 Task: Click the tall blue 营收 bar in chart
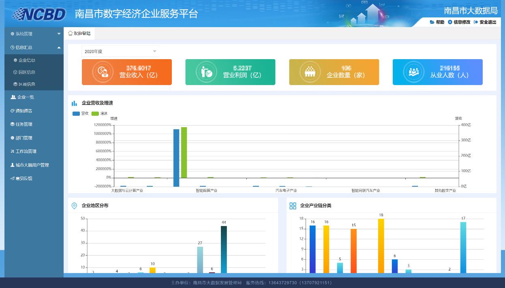click(176, 157)
